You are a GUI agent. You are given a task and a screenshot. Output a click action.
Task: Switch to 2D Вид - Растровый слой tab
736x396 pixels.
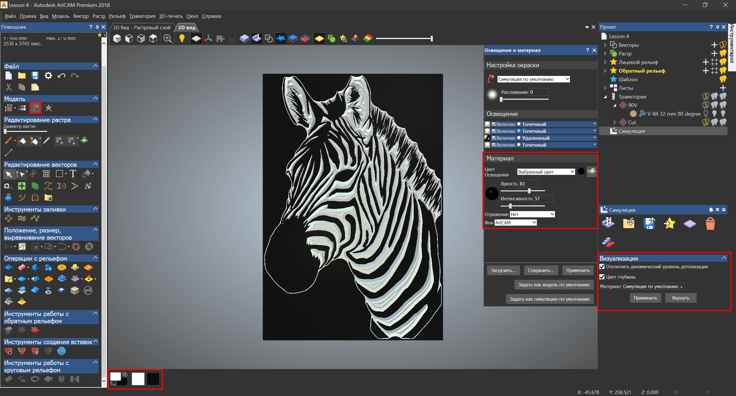click(141, 28)
